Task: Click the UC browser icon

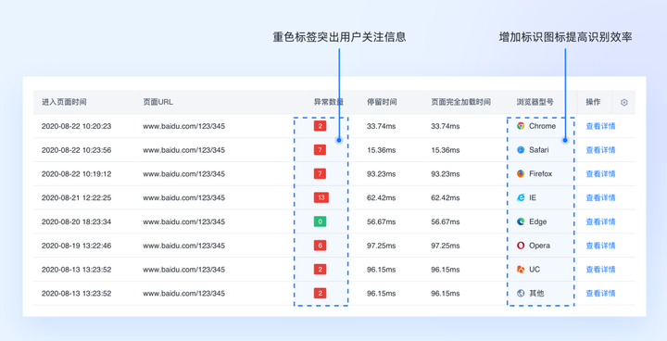Action: tap(521, 269)
